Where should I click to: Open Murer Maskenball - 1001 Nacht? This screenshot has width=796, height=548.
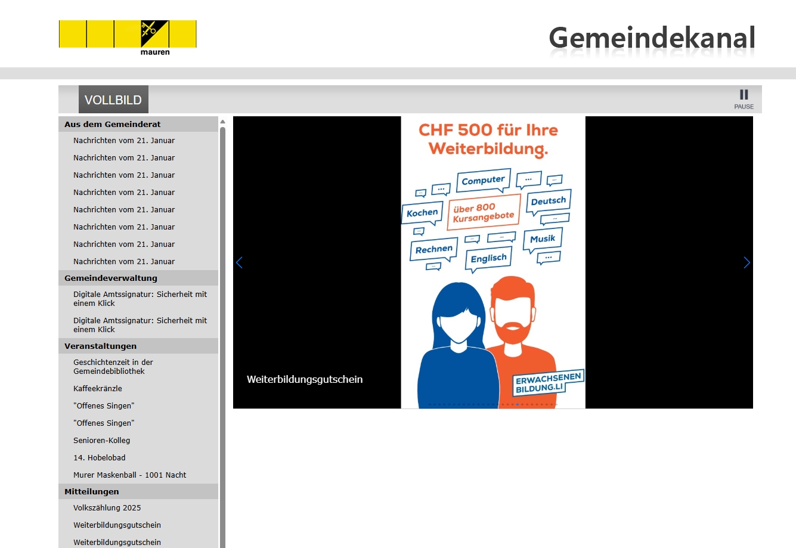click(x=130, y=475)
